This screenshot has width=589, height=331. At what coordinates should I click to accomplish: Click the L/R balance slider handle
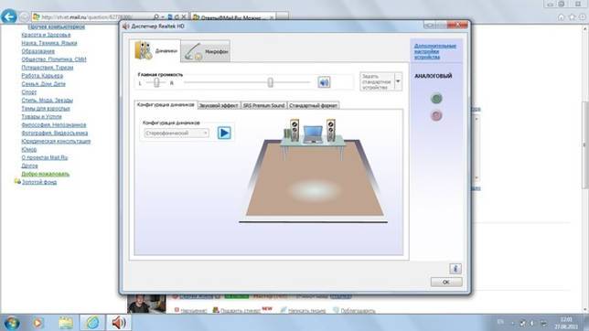156,82
